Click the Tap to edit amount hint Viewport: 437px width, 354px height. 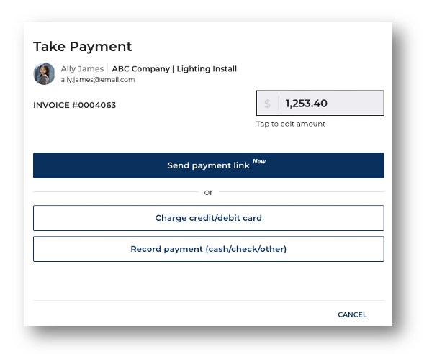(291, 124)
